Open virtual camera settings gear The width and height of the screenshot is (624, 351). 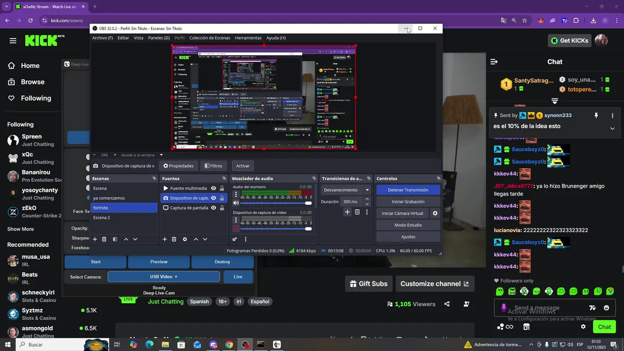tap(435, 213)
